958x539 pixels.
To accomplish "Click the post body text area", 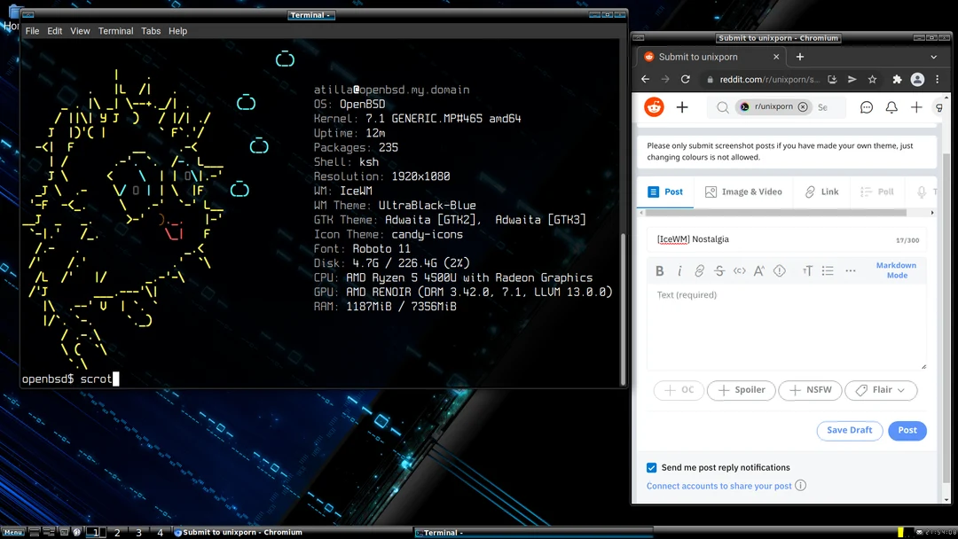I will (x=786, y=326).
